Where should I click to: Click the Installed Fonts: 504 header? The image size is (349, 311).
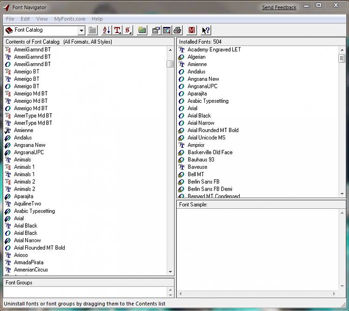pos(261,42)
